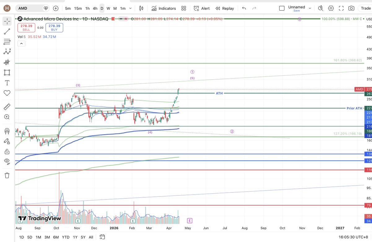Click the 278.39 SELL button

pyautogui.click(x=26, y=28)
